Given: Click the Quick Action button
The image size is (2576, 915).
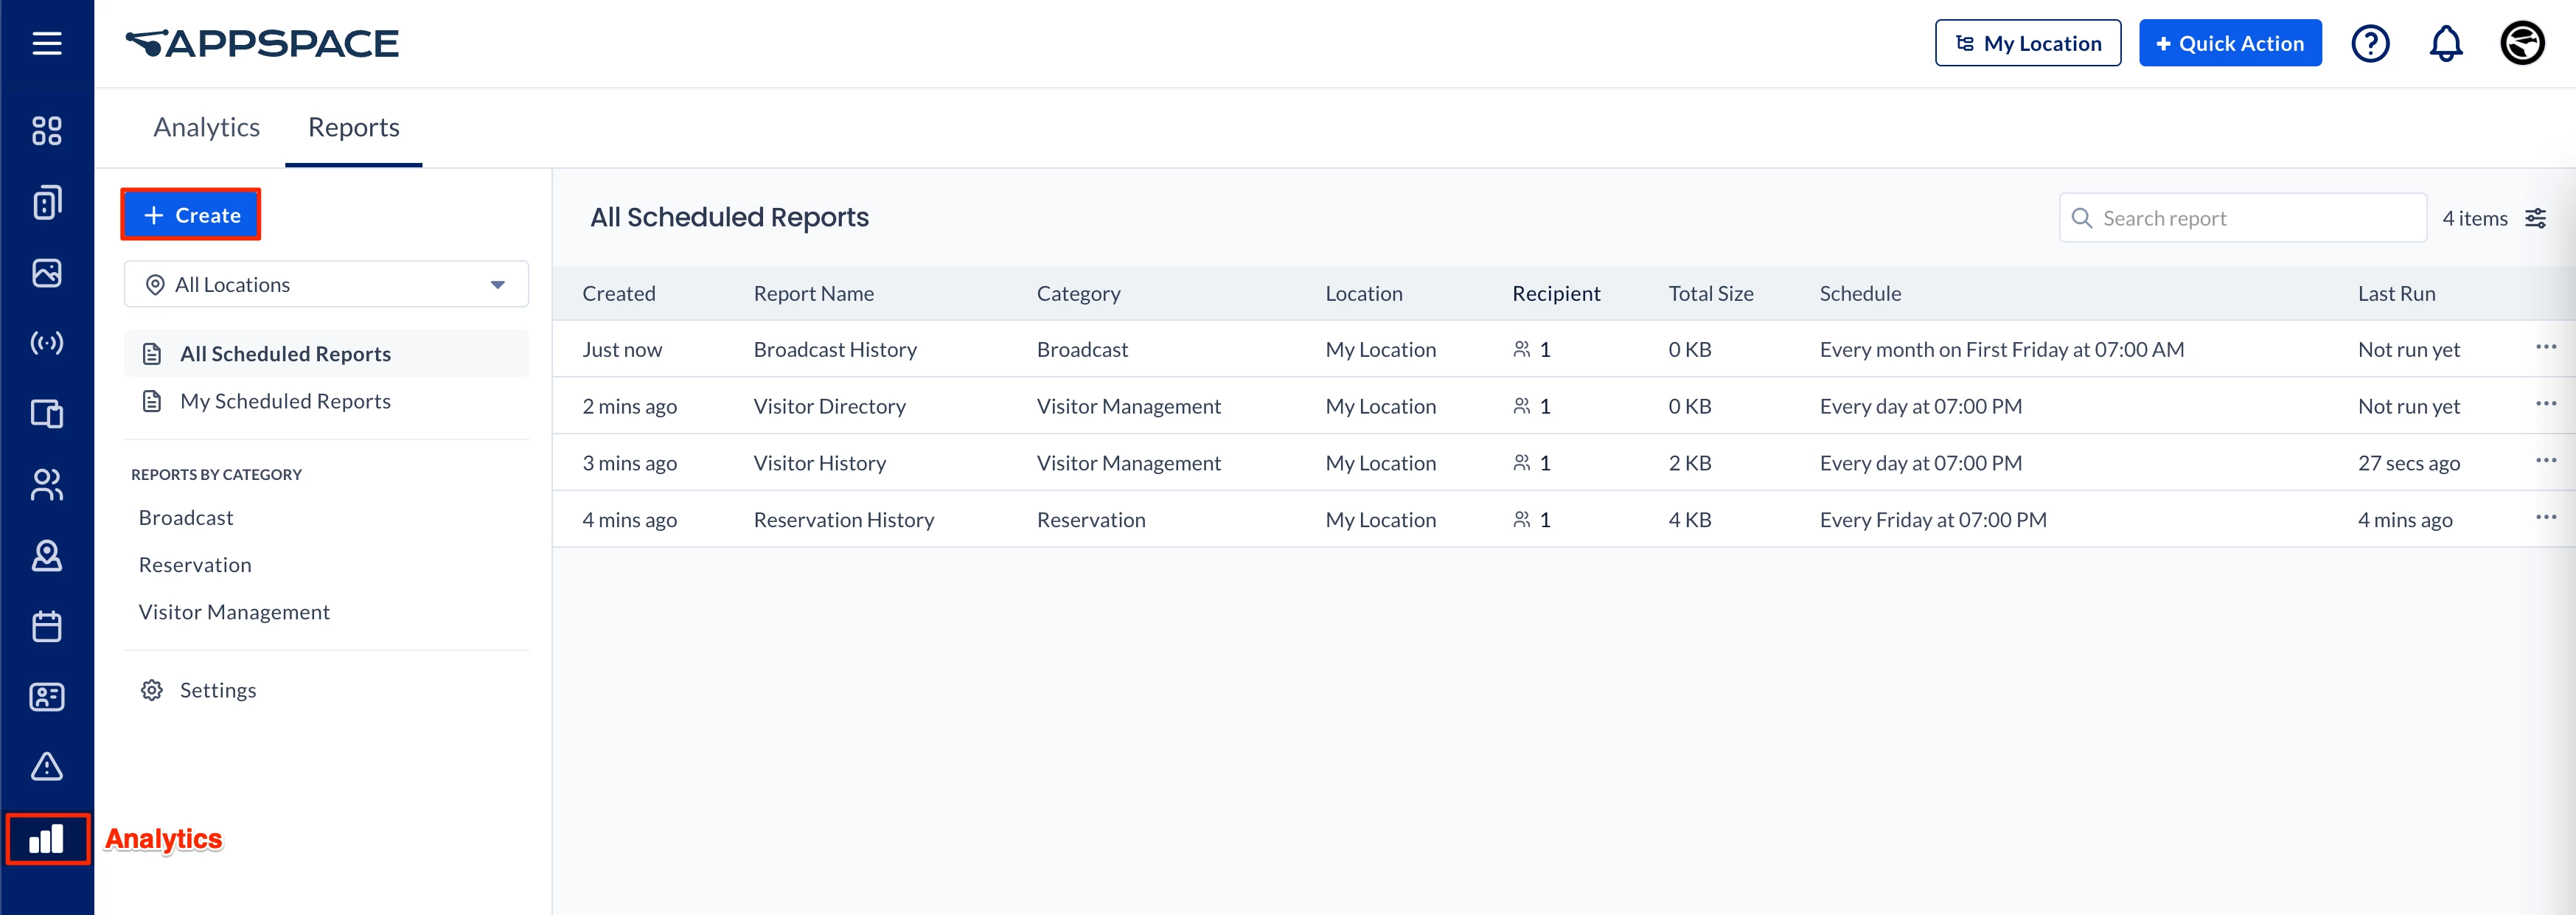Looking at the screenshot, I should [2229, 43].
